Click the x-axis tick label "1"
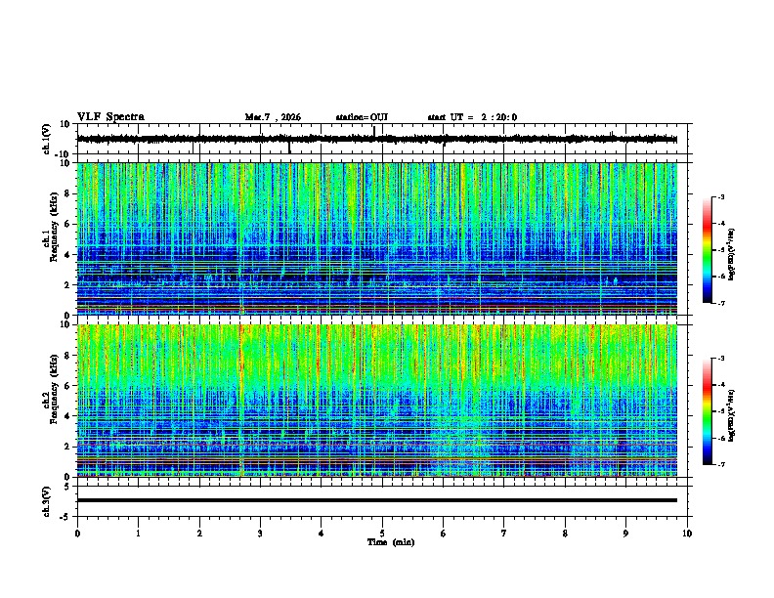This screenshot has height=598, width=774. point(138,534)
